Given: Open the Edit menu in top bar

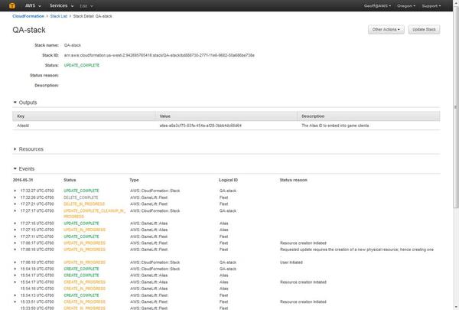Looking at the screenshot, I should pyautogui.click(x=86, y=6).
